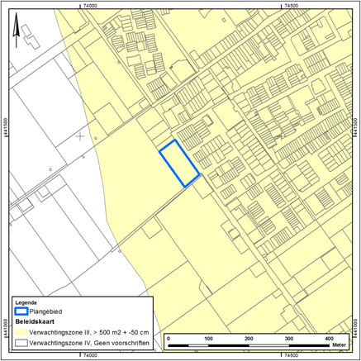Click the grid cross marker in white zone
Viewport: 361px width, 361px height.
point(80,136)
